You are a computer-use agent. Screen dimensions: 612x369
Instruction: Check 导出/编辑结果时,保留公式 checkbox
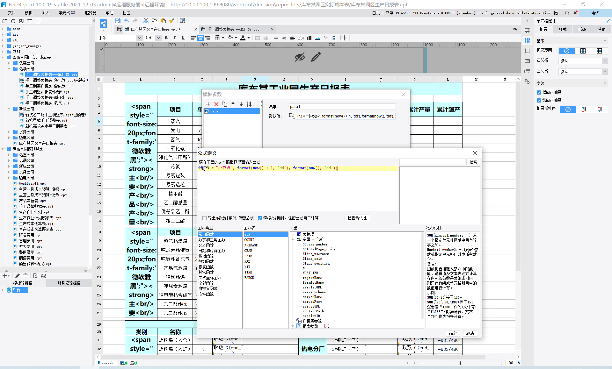tap(205, 218)
